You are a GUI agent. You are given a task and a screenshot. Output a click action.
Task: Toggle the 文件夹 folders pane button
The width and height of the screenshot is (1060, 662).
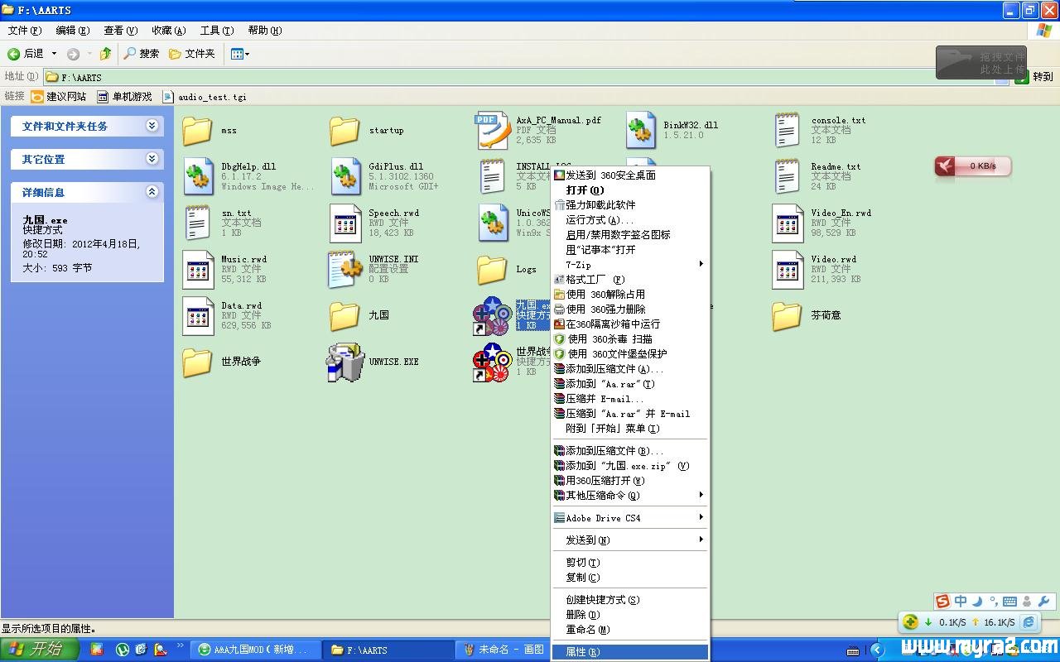point(192,54)
